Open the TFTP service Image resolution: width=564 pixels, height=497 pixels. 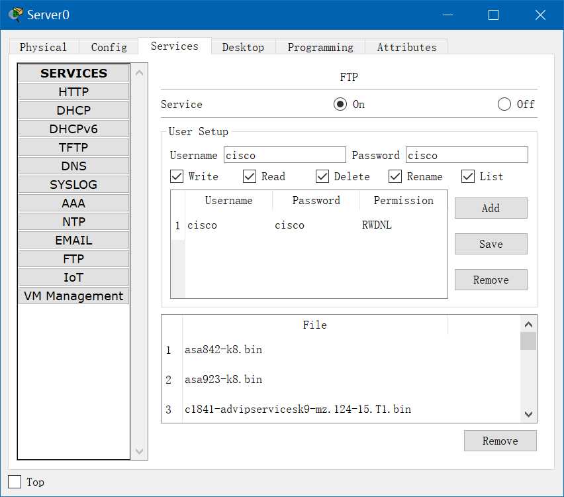pyautogui.click(x=73, y=148)
